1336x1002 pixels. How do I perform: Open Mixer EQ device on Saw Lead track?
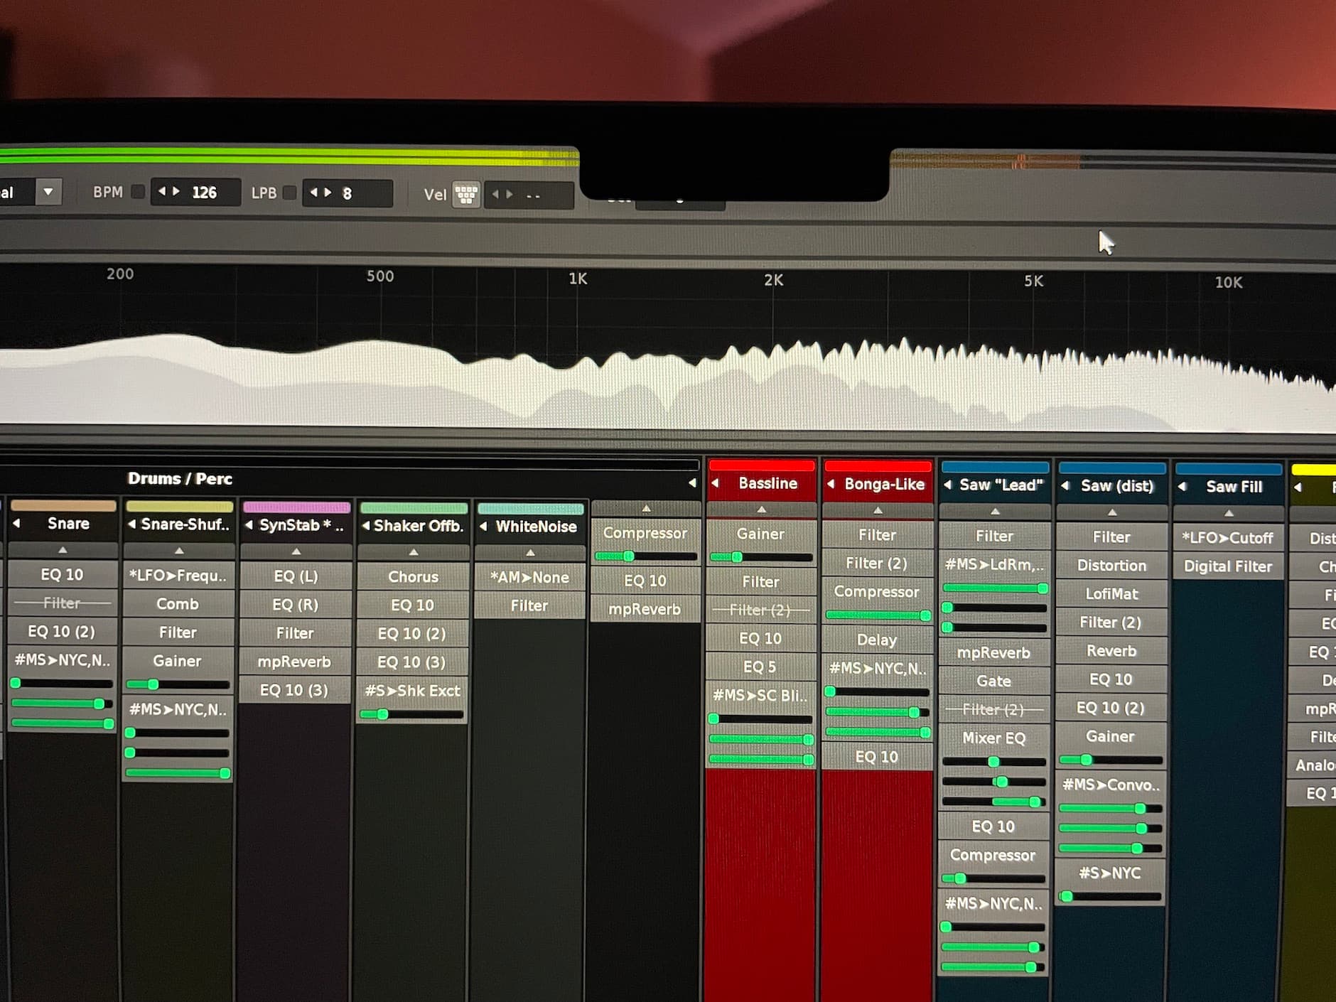coord(993,738)
